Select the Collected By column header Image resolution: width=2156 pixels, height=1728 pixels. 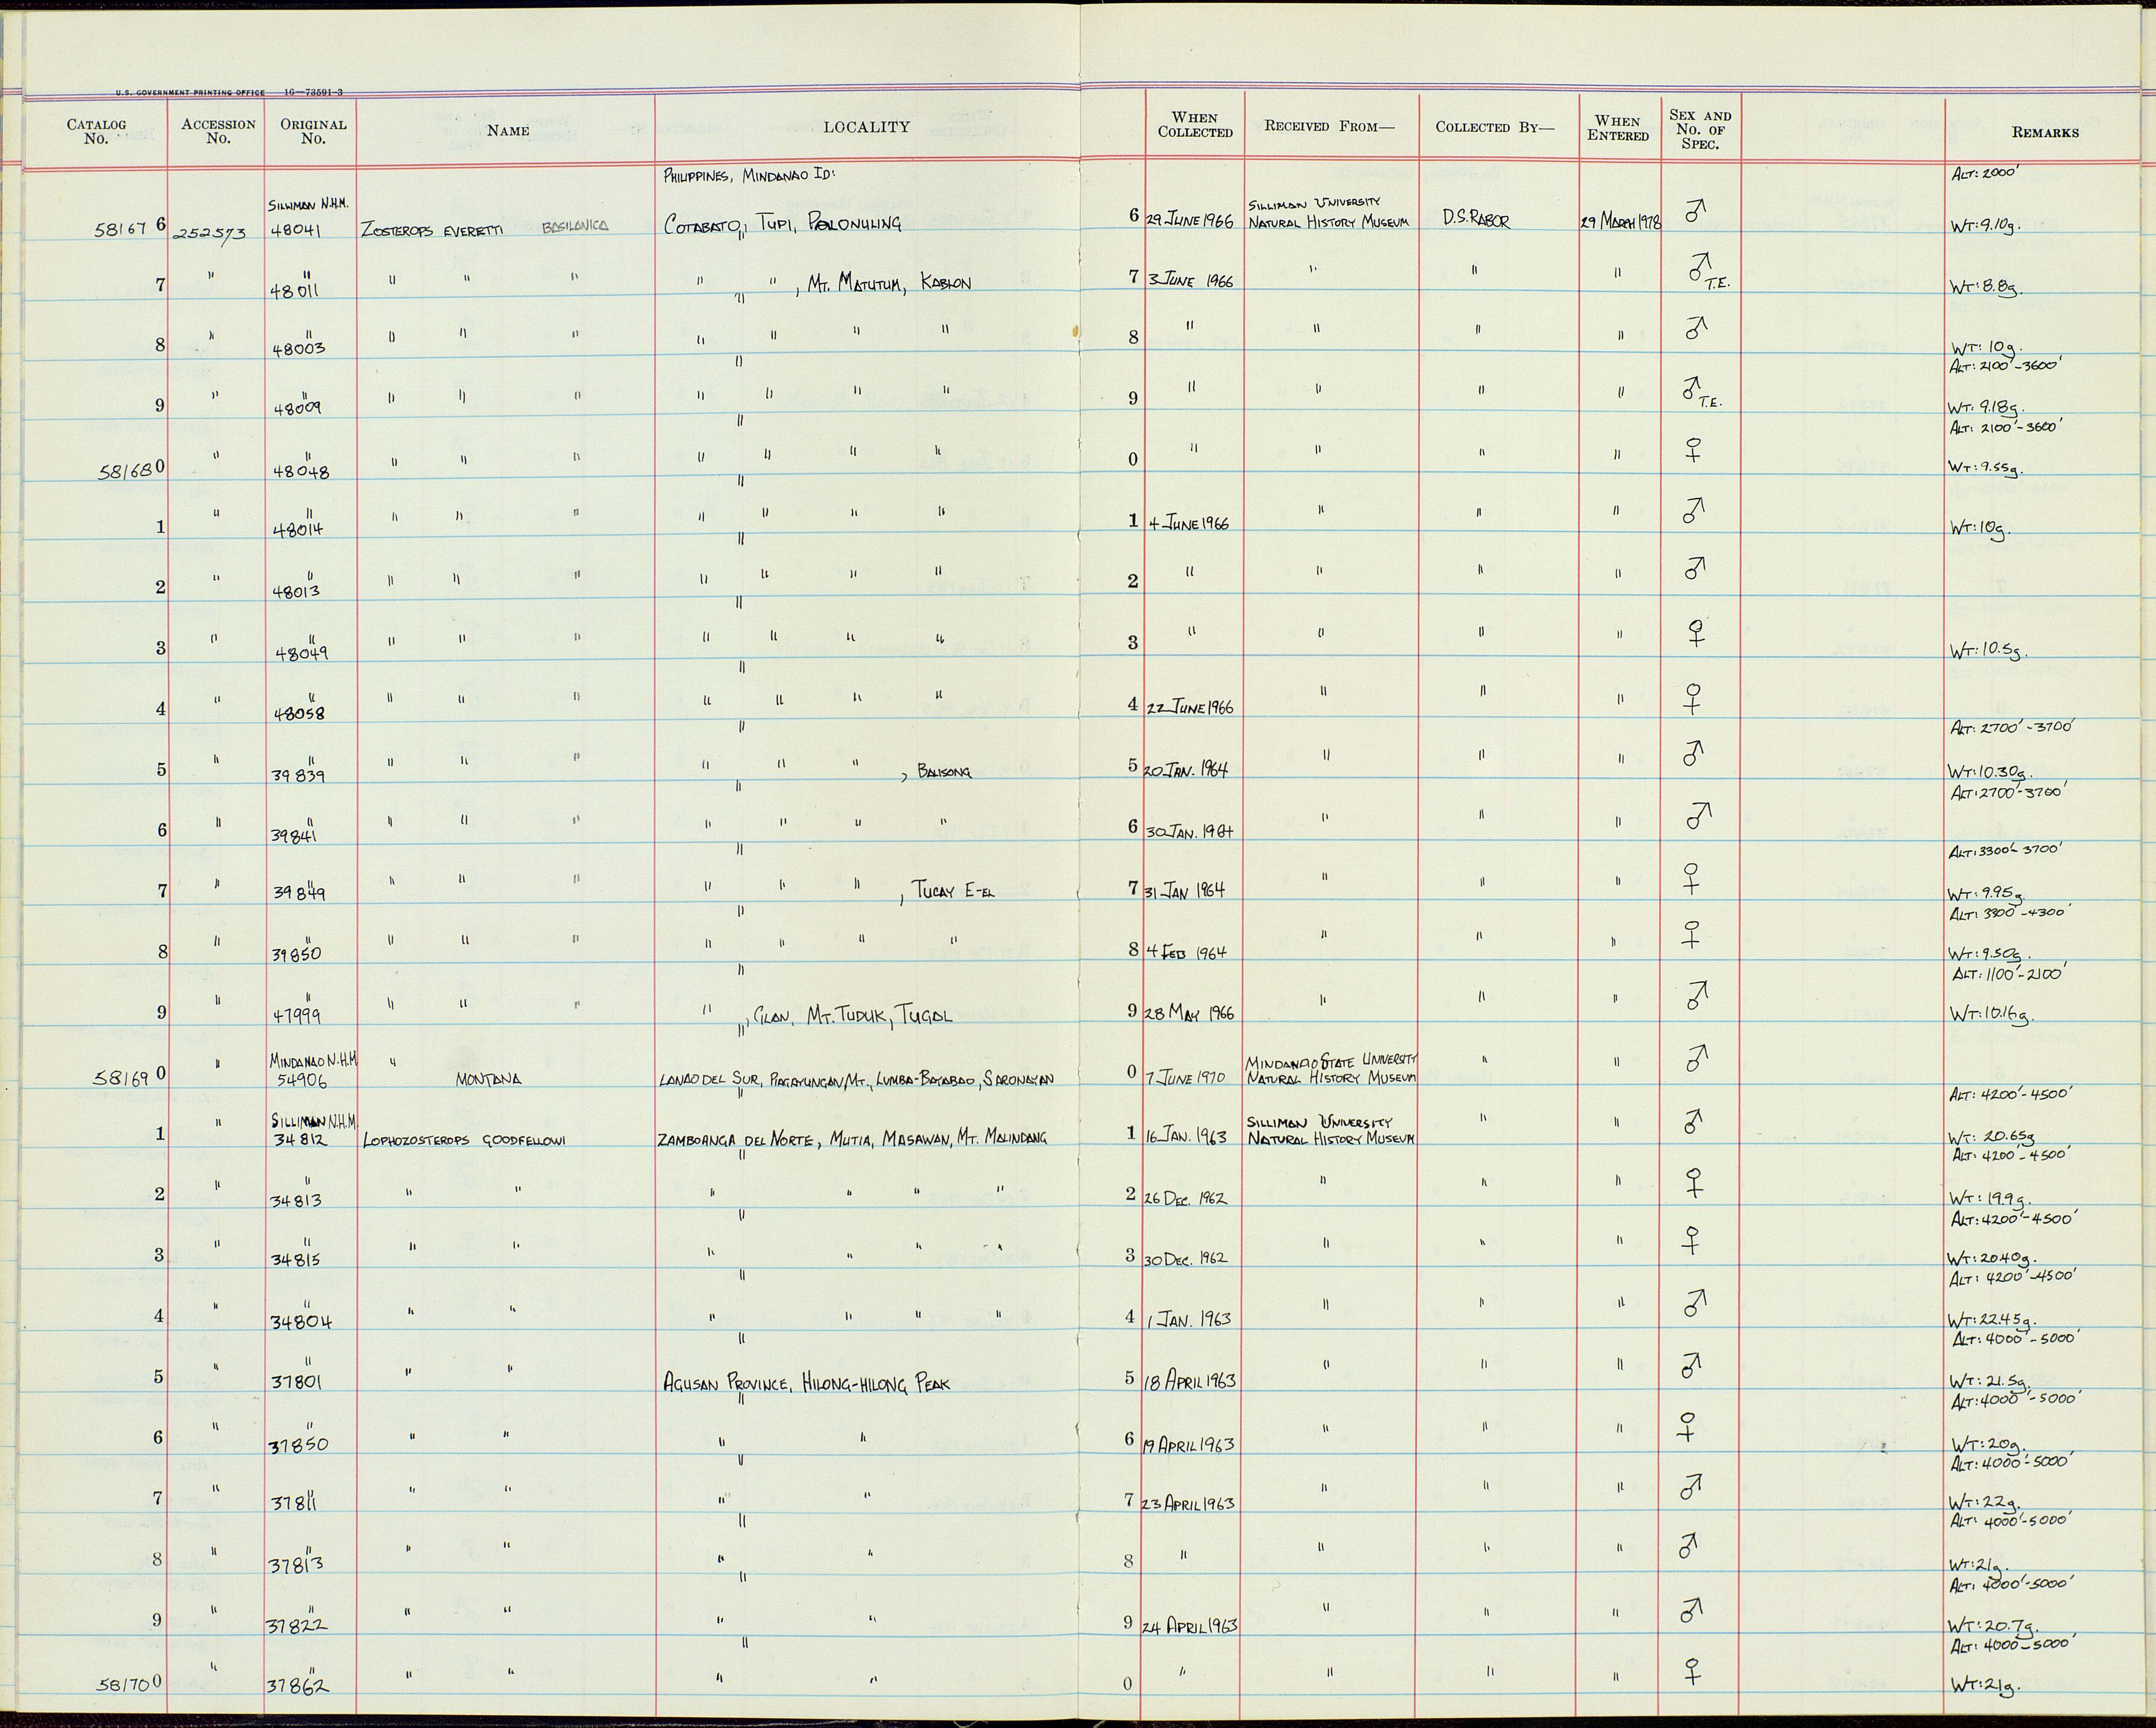point(1495,127)
